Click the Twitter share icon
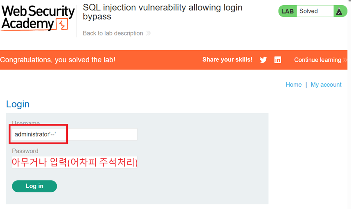The width and height of the screenshot is (351, 209). click(263, 60)
